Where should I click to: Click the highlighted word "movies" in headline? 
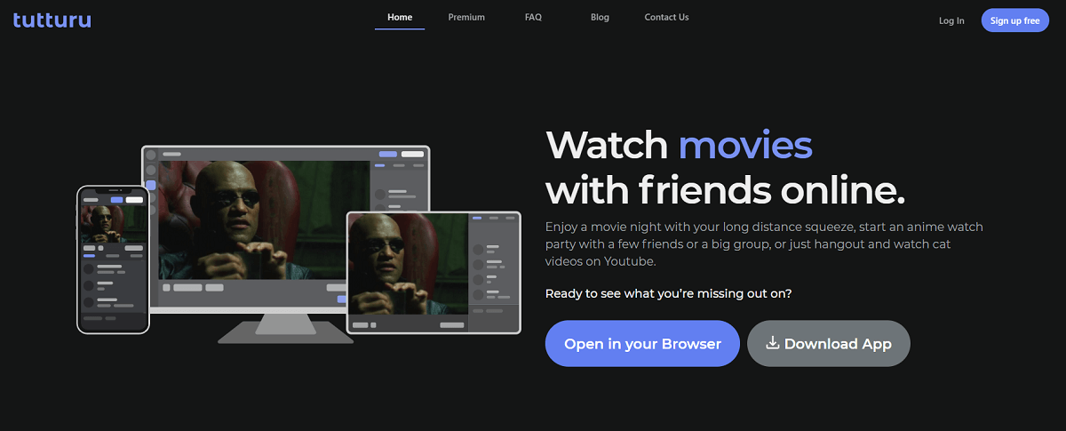pos(744,144)
